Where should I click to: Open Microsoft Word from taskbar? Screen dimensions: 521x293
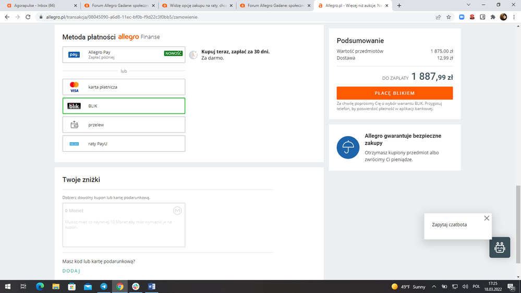point(152,286)
